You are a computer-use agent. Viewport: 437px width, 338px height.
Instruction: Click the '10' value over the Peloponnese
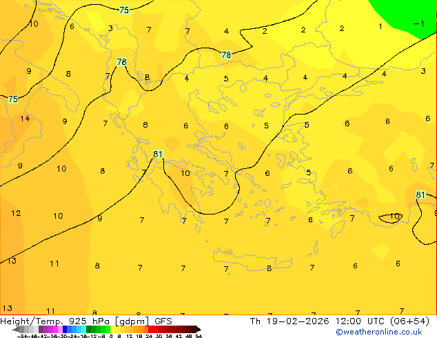[185, 173]
